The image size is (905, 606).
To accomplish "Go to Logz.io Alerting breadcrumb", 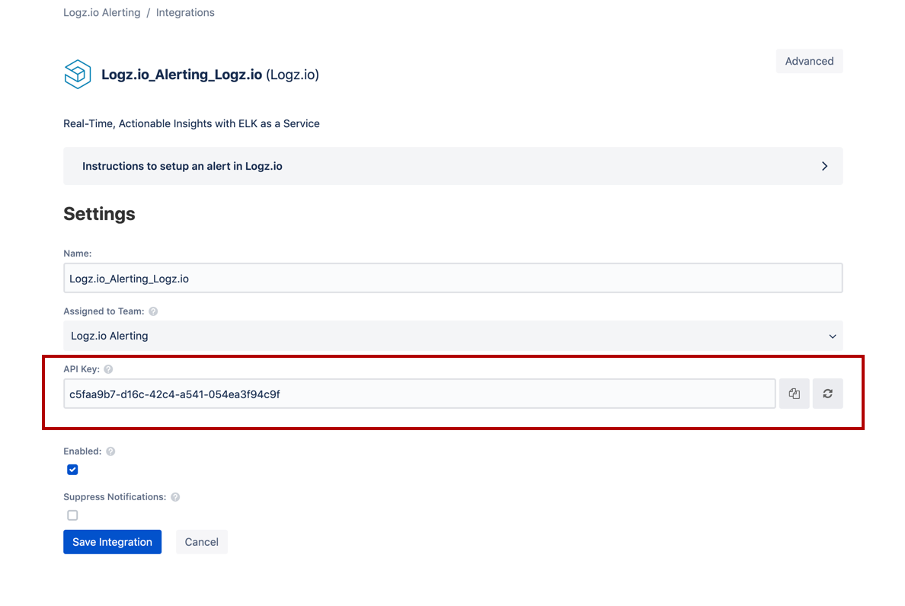I will (101, 13).
